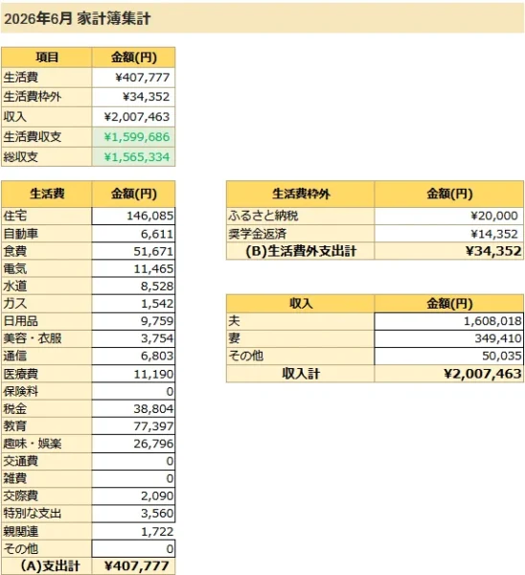The height and width of the screenshot is (575, 525).
Task: Select the 妻 row label
Action: pos(301,338)
